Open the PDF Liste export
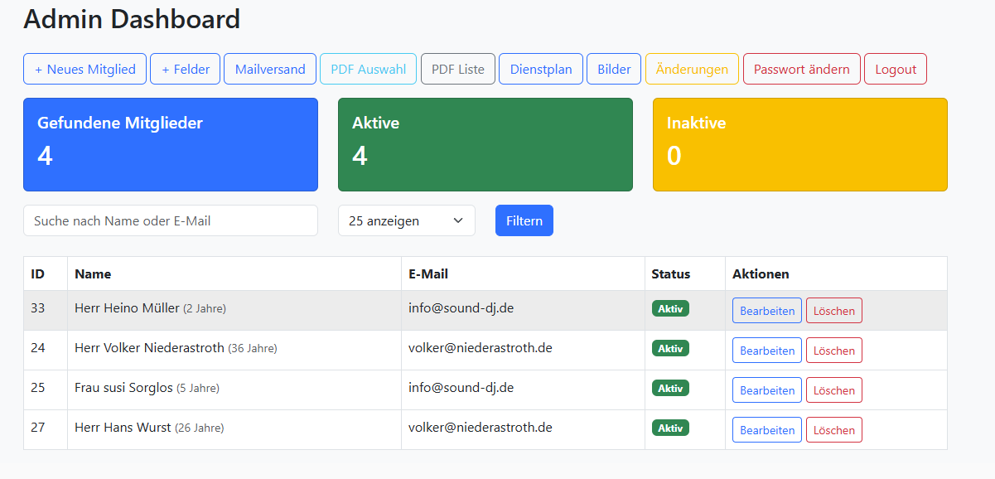The height and width of the screenshot is (479, 995). (458, 70)
